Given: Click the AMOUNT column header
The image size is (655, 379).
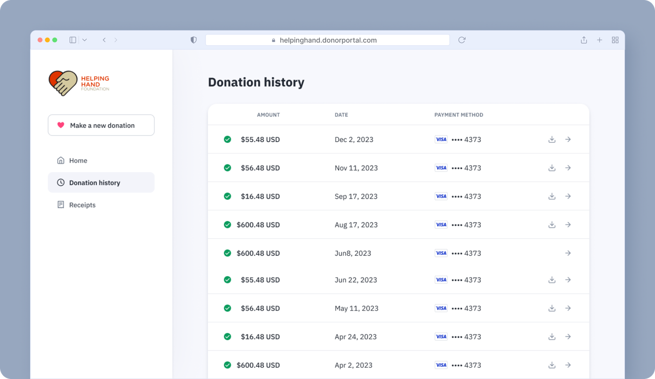Looking at the screenshot, I should (268, 115).
